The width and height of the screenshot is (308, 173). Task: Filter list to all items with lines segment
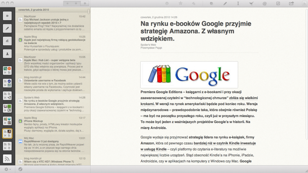(85, 3)
